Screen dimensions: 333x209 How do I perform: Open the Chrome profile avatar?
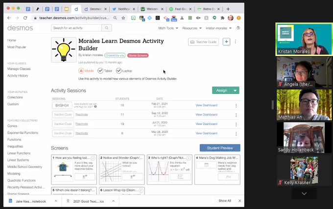click(x=231, y=18)
